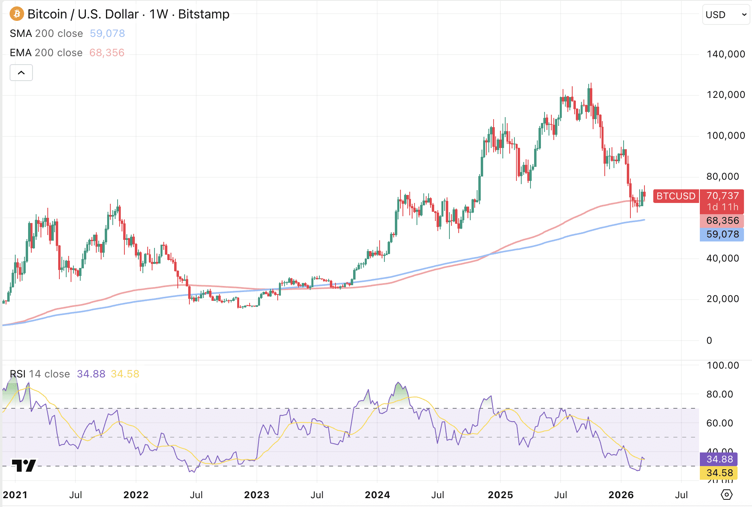Screen dimensions: 752x507
Task: Select the RSI 14 close indicator legend
Action: click(x=40, y=374)
